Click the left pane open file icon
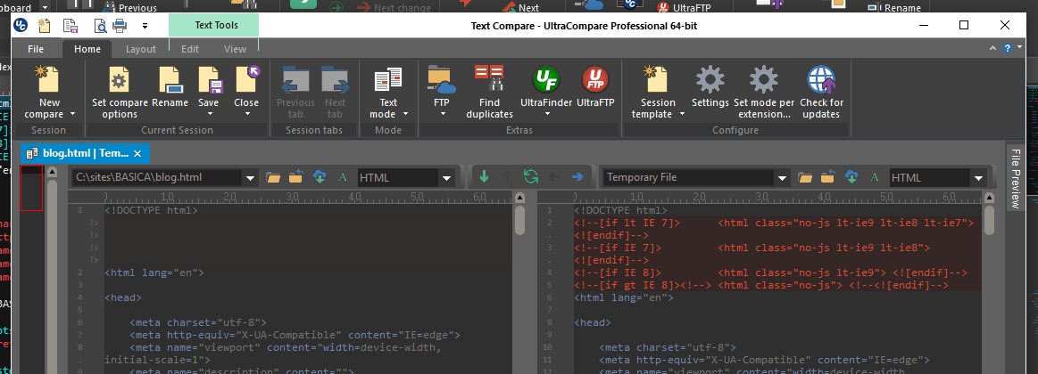1038x374 pixels. point(273,176)
